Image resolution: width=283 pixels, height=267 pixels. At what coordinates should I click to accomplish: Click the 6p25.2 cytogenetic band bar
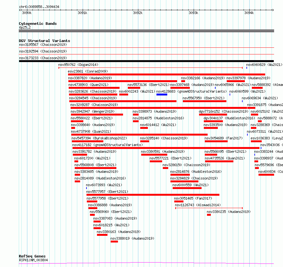click(x=146, y=31)
